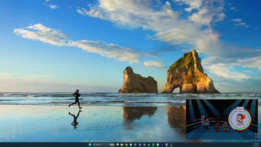Click the Notepad icon on the taskbar

[158, 145]
